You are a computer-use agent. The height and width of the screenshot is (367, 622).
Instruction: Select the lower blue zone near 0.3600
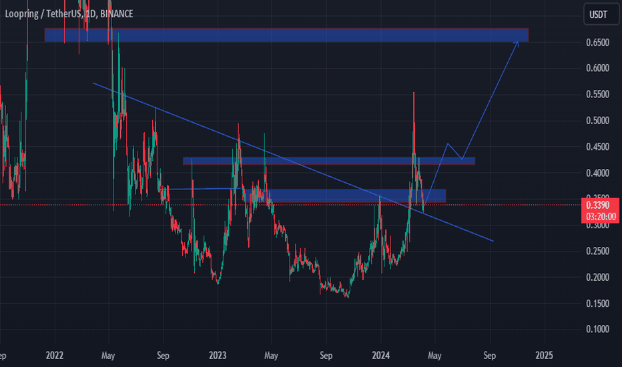(344, 196)
